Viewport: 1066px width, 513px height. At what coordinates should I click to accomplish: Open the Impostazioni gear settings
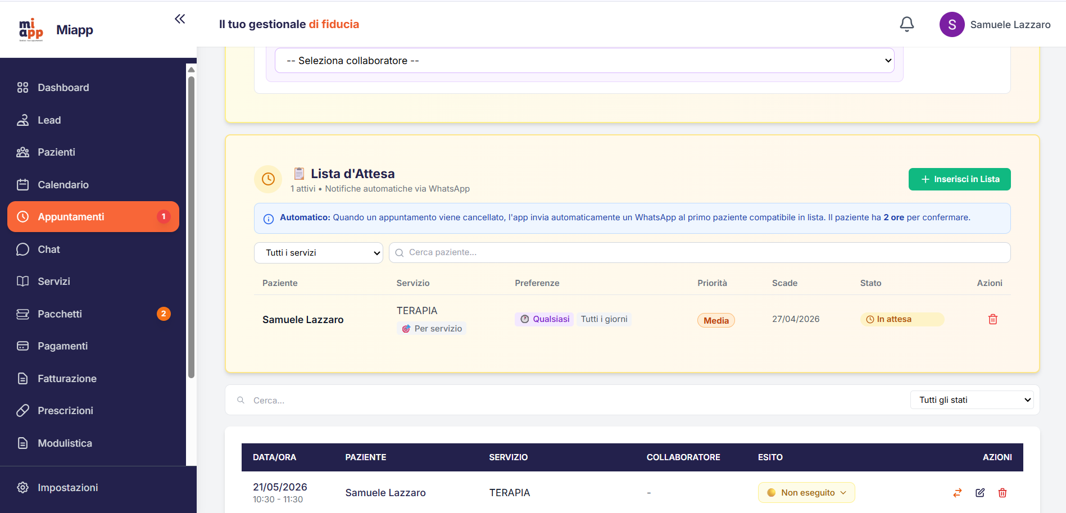67,487
